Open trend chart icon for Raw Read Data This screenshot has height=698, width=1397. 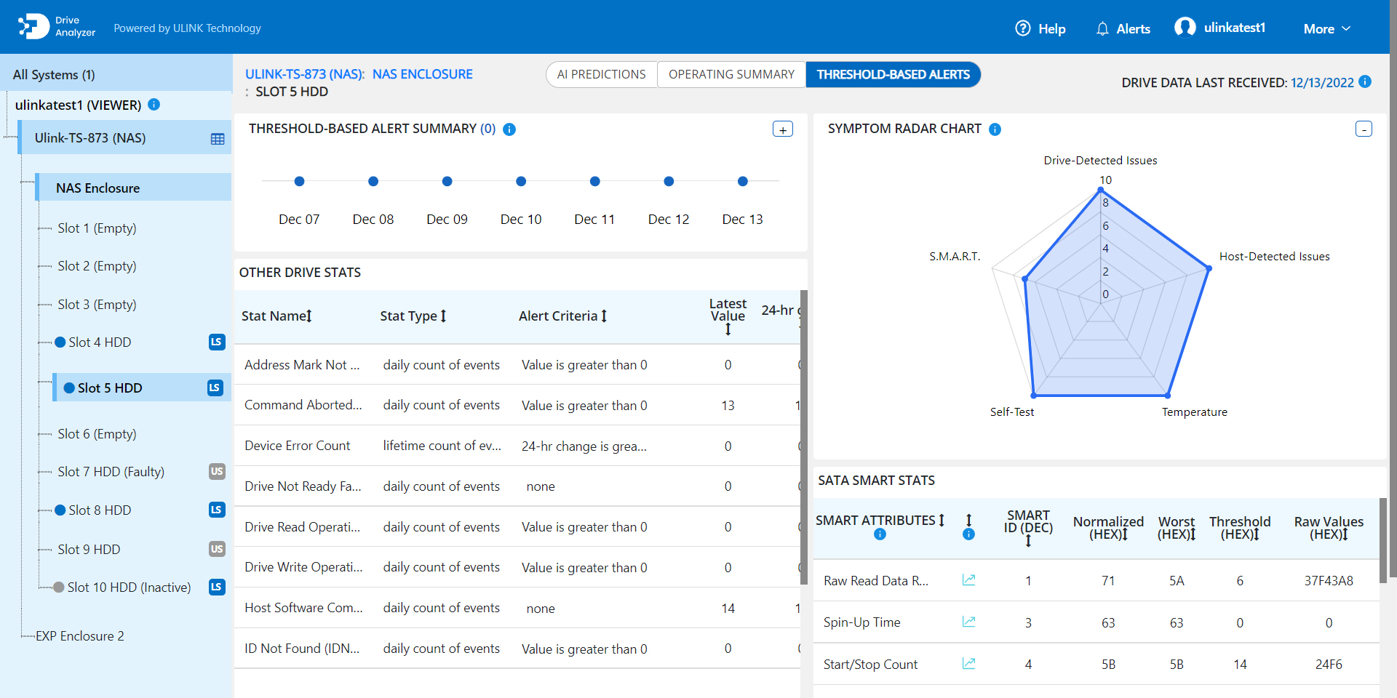tap(968, 580)
